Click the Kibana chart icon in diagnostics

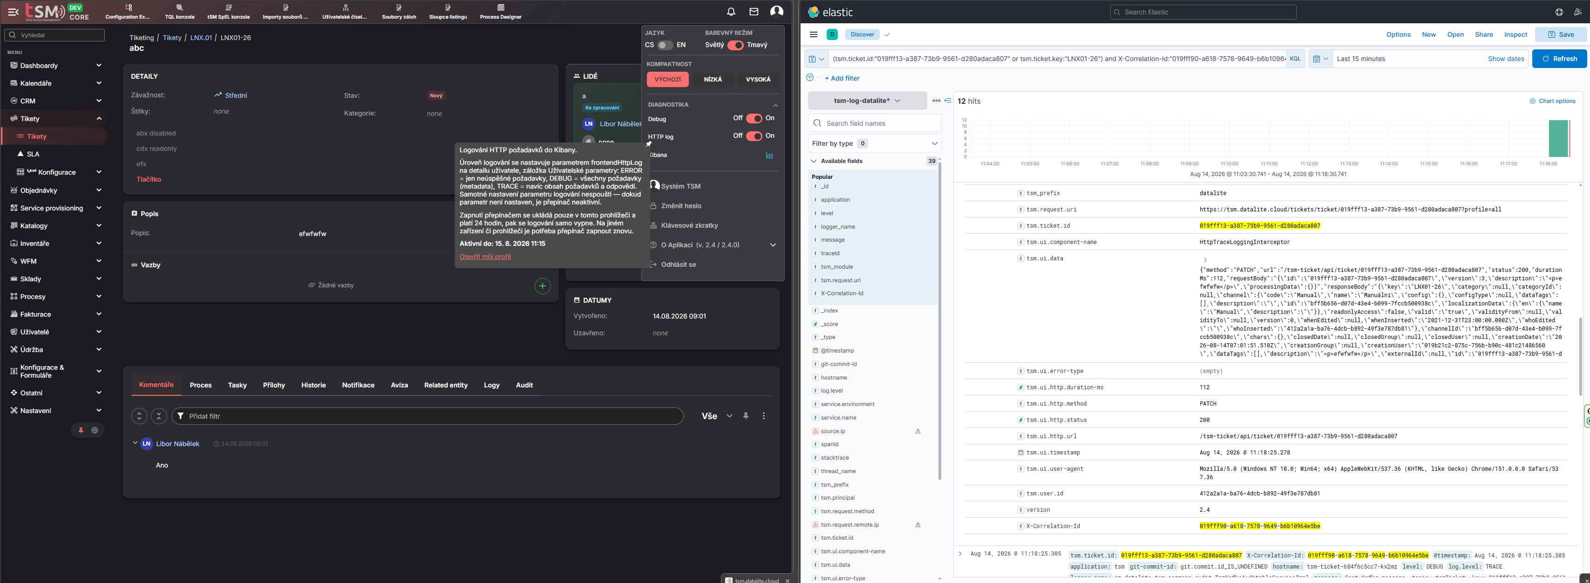pyautogui.click(x=769, y=156)
